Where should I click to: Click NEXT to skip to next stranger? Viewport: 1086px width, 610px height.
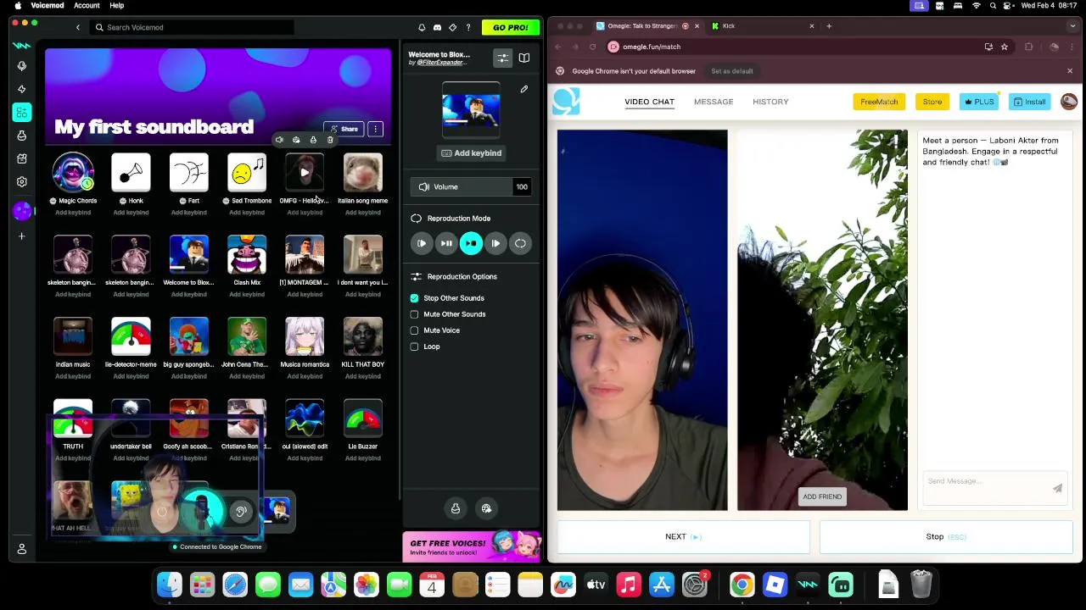683,537
